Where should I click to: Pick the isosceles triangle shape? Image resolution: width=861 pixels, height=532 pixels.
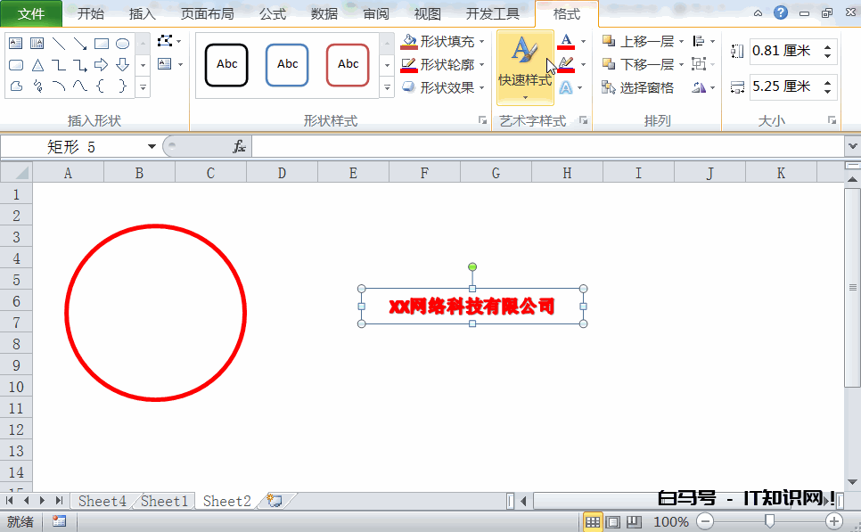click(37, 65)
